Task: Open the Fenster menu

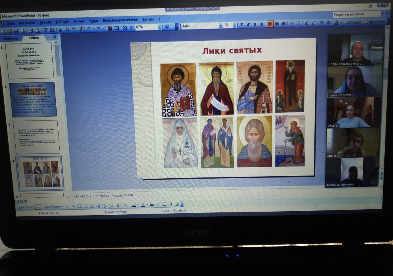Action: pyautogui.click(x=148, y=19)
